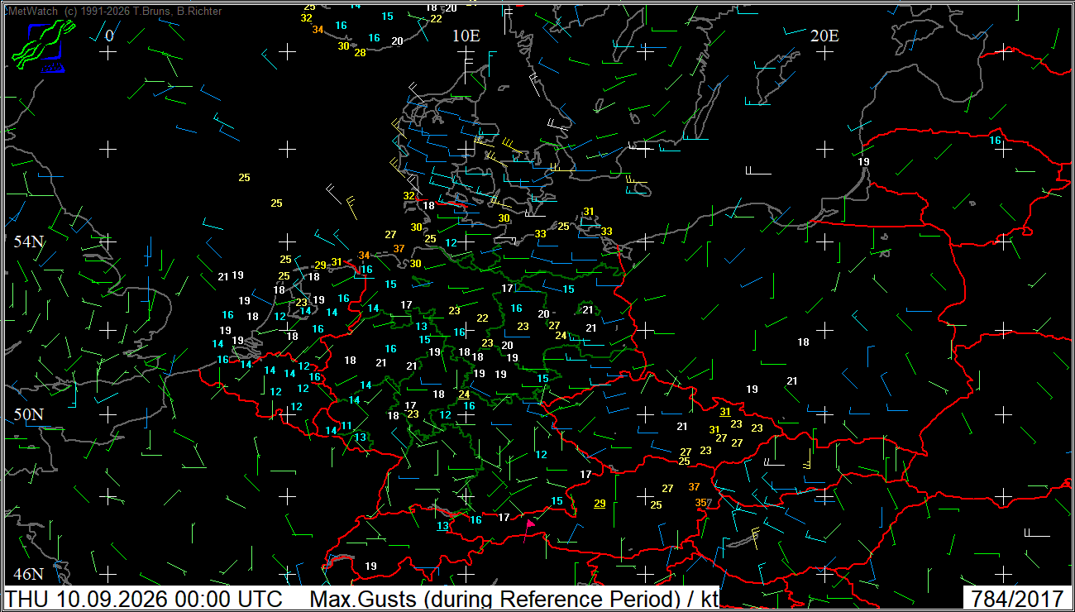This screenshot has height=612, width=1075.
Task: Click the 20E longitude label
Action: pos(824,36)
